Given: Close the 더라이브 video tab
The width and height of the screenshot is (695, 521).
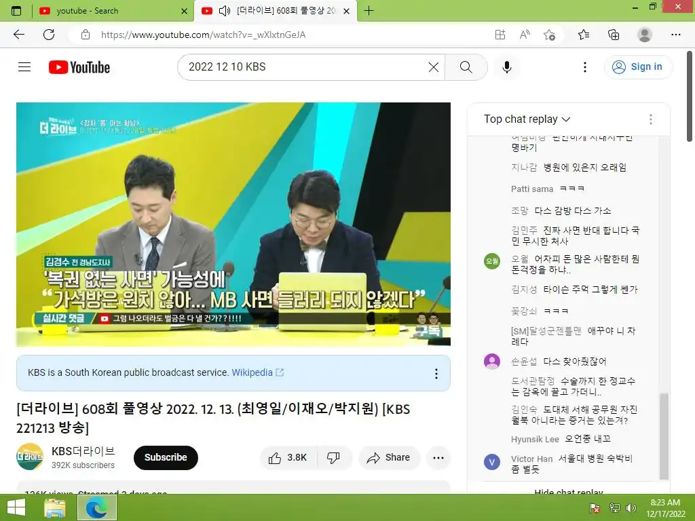Looking at the screenshot, I should click(347, 11).
